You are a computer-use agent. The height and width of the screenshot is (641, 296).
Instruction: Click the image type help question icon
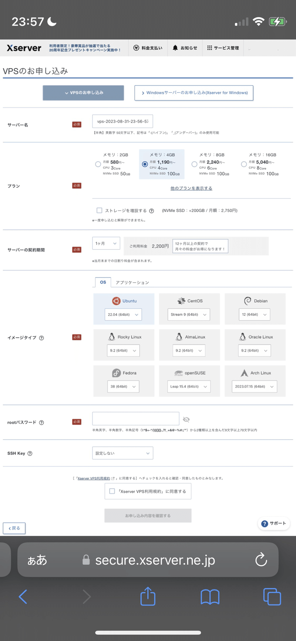point(41,338)
